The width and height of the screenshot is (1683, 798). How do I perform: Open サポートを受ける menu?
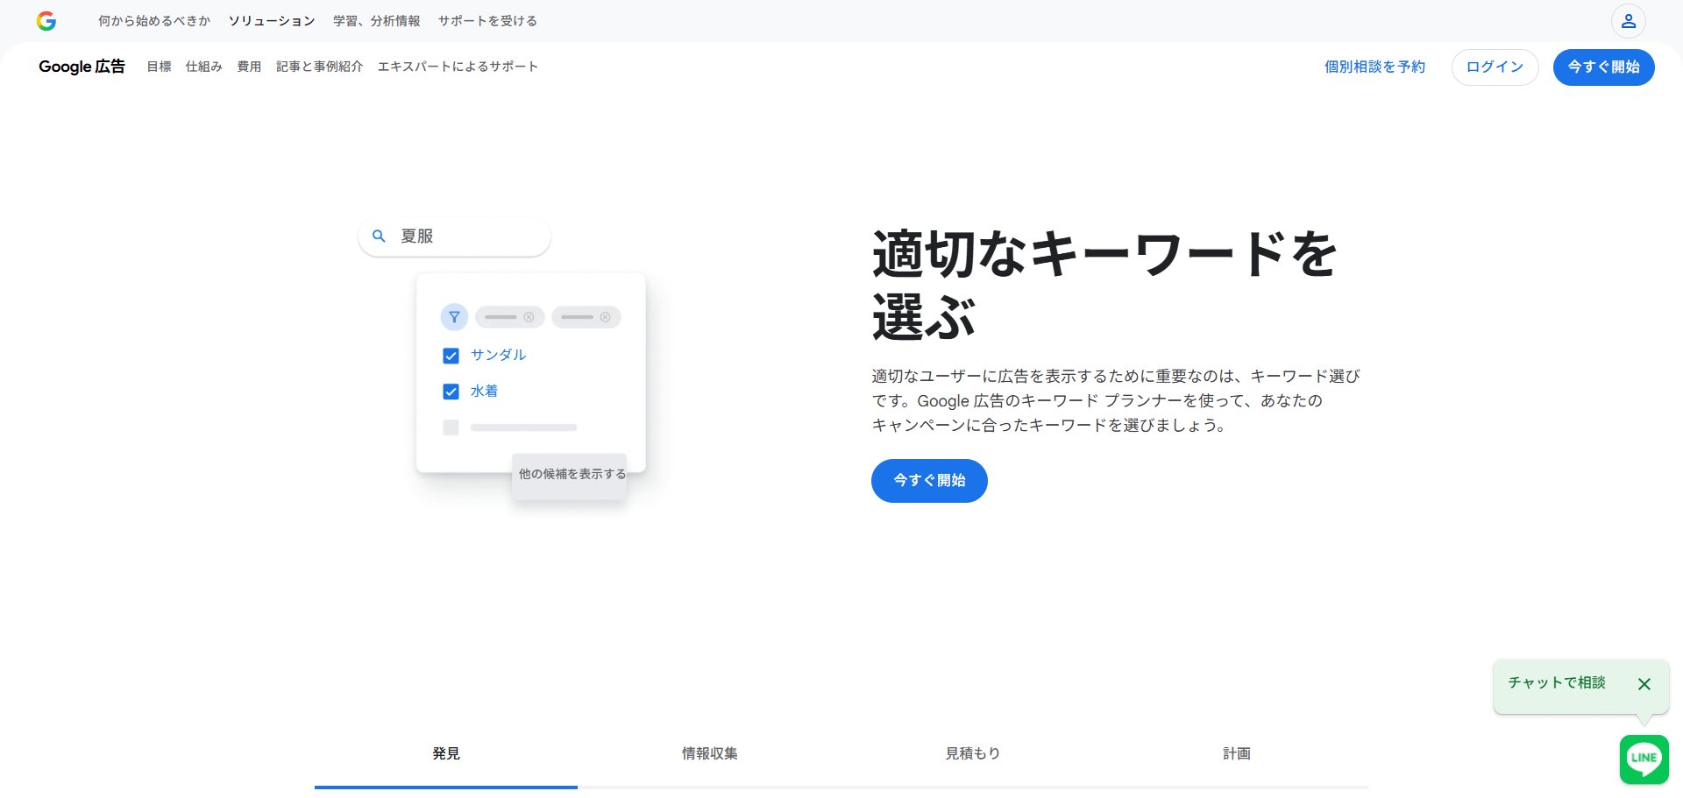[x=487, y=21]
